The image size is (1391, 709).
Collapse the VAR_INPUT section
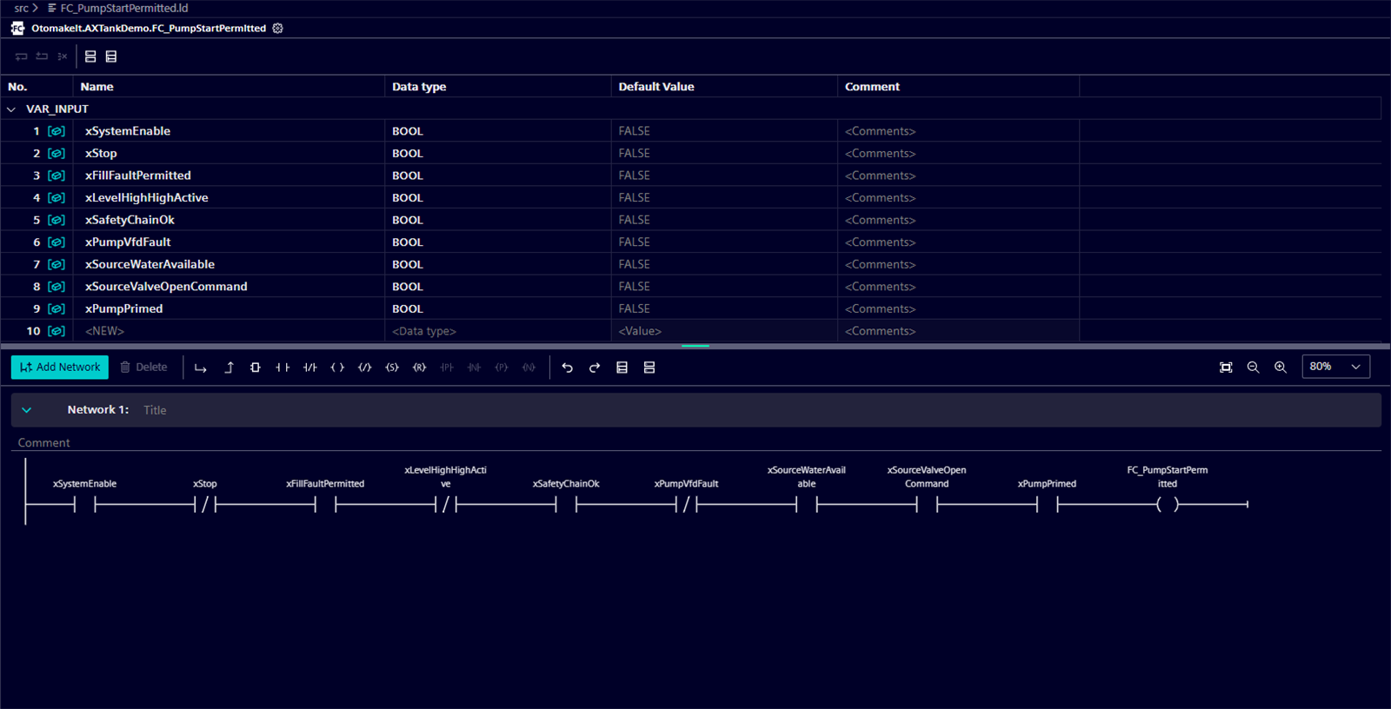tap(11, 109)
